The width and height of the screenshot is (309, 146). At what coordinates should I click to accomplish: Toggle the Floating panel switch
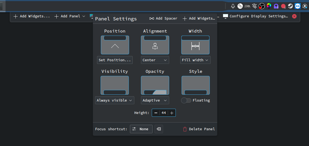(186, 100)
